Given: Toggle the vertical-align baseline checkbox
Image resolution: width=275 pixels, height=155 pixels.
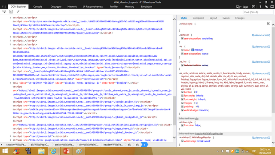Looking at the screenshot, I should 182,110.
